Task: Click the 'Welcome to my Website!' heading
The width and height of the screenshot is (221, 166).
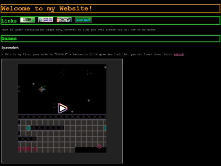Action: [x=47, y=9]
